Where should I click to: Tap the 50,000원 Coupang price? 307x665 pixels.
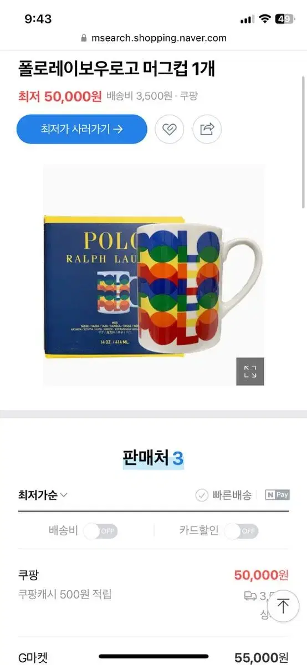point(262,575)
